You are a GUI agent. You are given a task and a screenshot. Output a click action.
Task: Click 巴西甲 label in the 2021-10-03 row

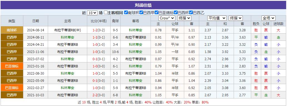(12, 95)
